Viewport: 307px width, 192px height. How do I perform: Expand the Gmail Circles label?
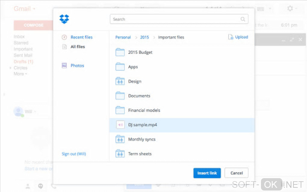click(10, 68)
